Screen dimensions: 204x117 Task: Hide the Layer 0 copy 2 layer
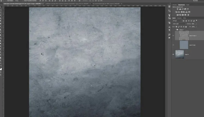(x=174, y=35)
